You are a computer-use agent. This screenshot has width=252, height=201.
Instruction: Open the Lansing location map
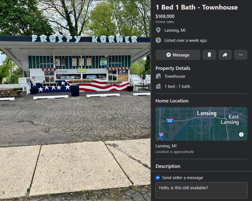tap(201, 124)
